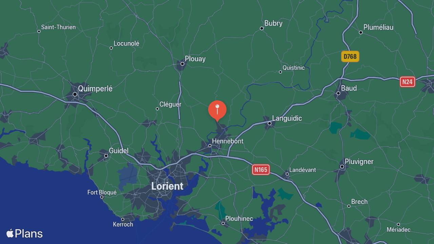Select the Lorient city label
The width and height of the screenshot is (434, 244).
coord(167,186)
